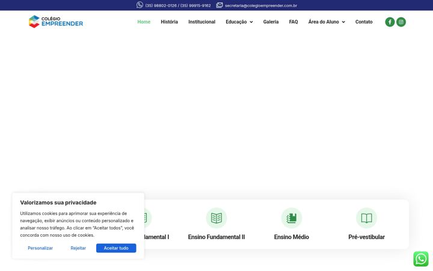Click 'Valorizamos sua privacidade' heading
The image size is (433, 271).
(58, 202)
